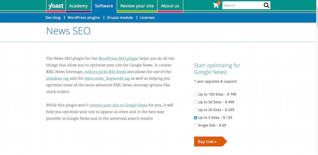Go to About us tab

tap(170, 6)
